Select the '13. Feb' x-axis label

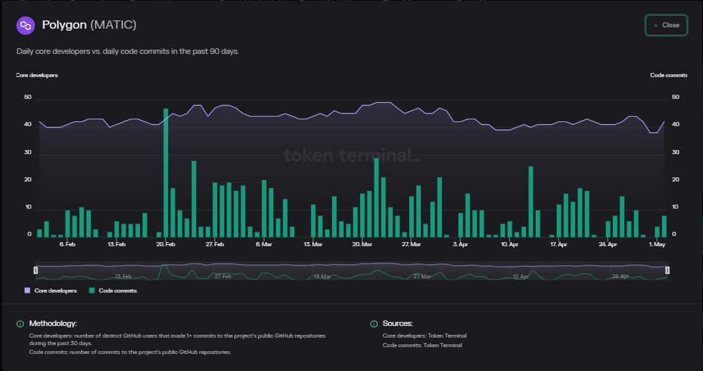pyautogui.click(x=117, y=244)
